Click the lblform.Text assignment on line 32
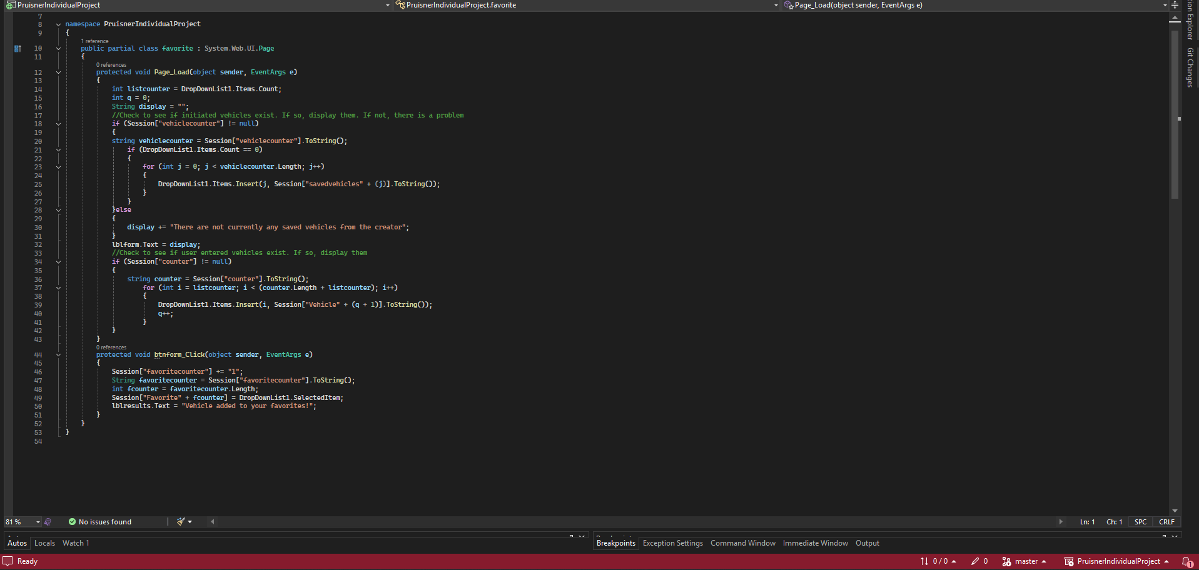Screen dimensions: 1199x570 tap(156, 245)
